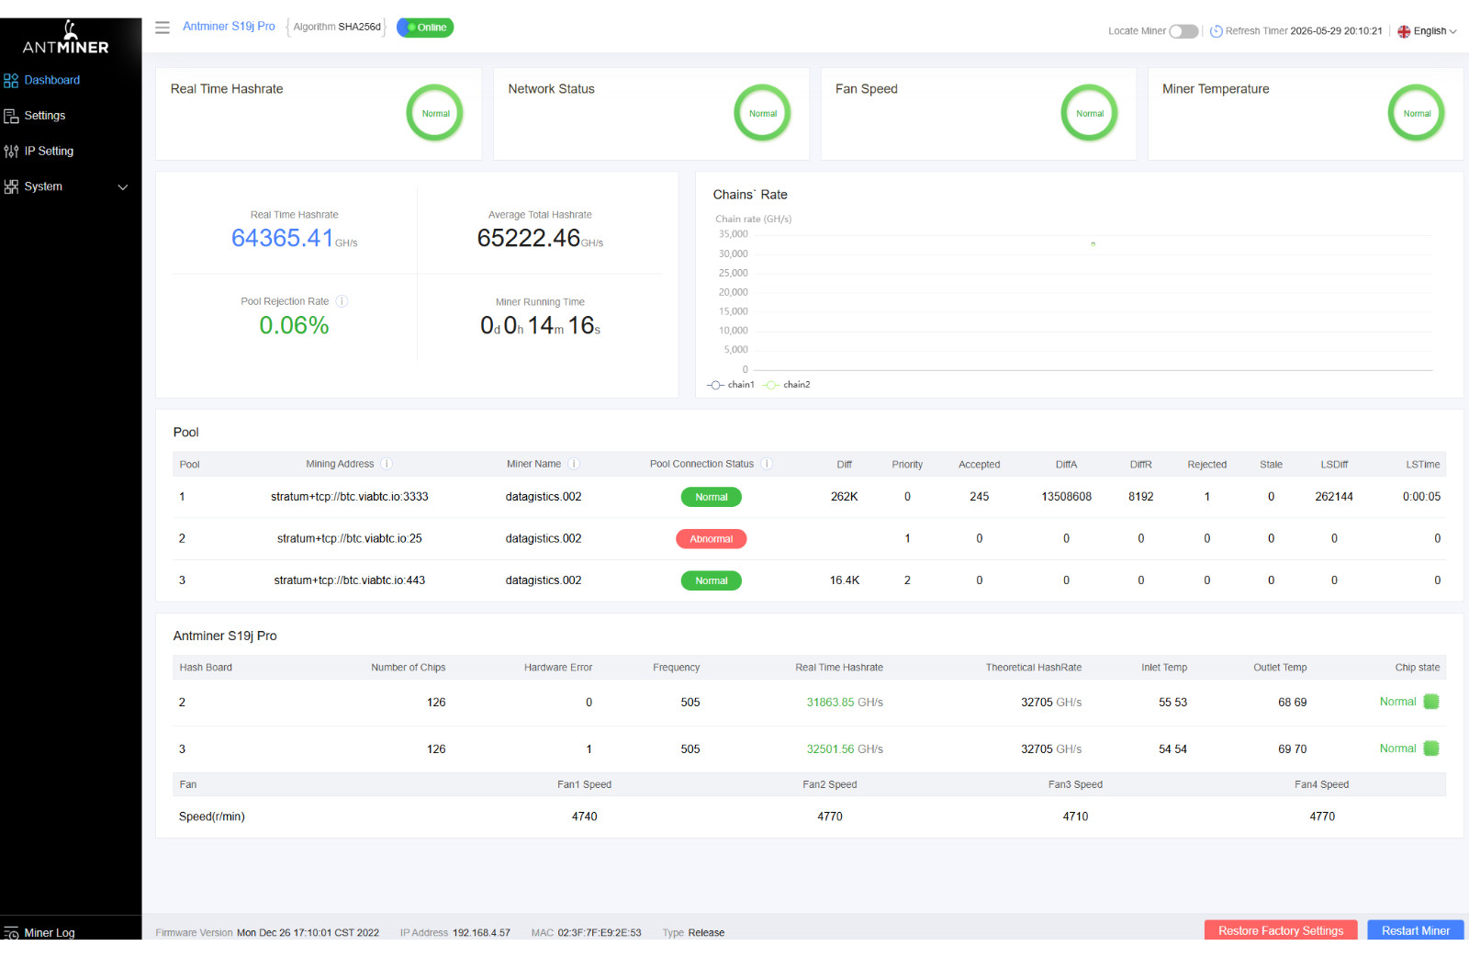Open the English language dropdown

coord(1434,31)
